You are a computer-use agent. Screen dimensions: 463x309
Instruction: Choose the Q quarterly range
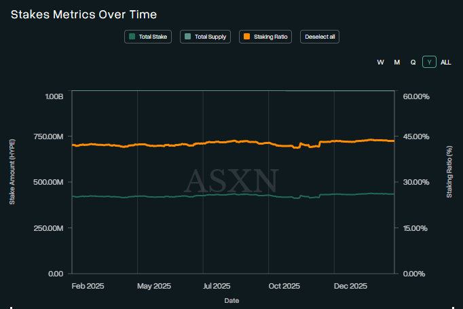pos(413,62)
